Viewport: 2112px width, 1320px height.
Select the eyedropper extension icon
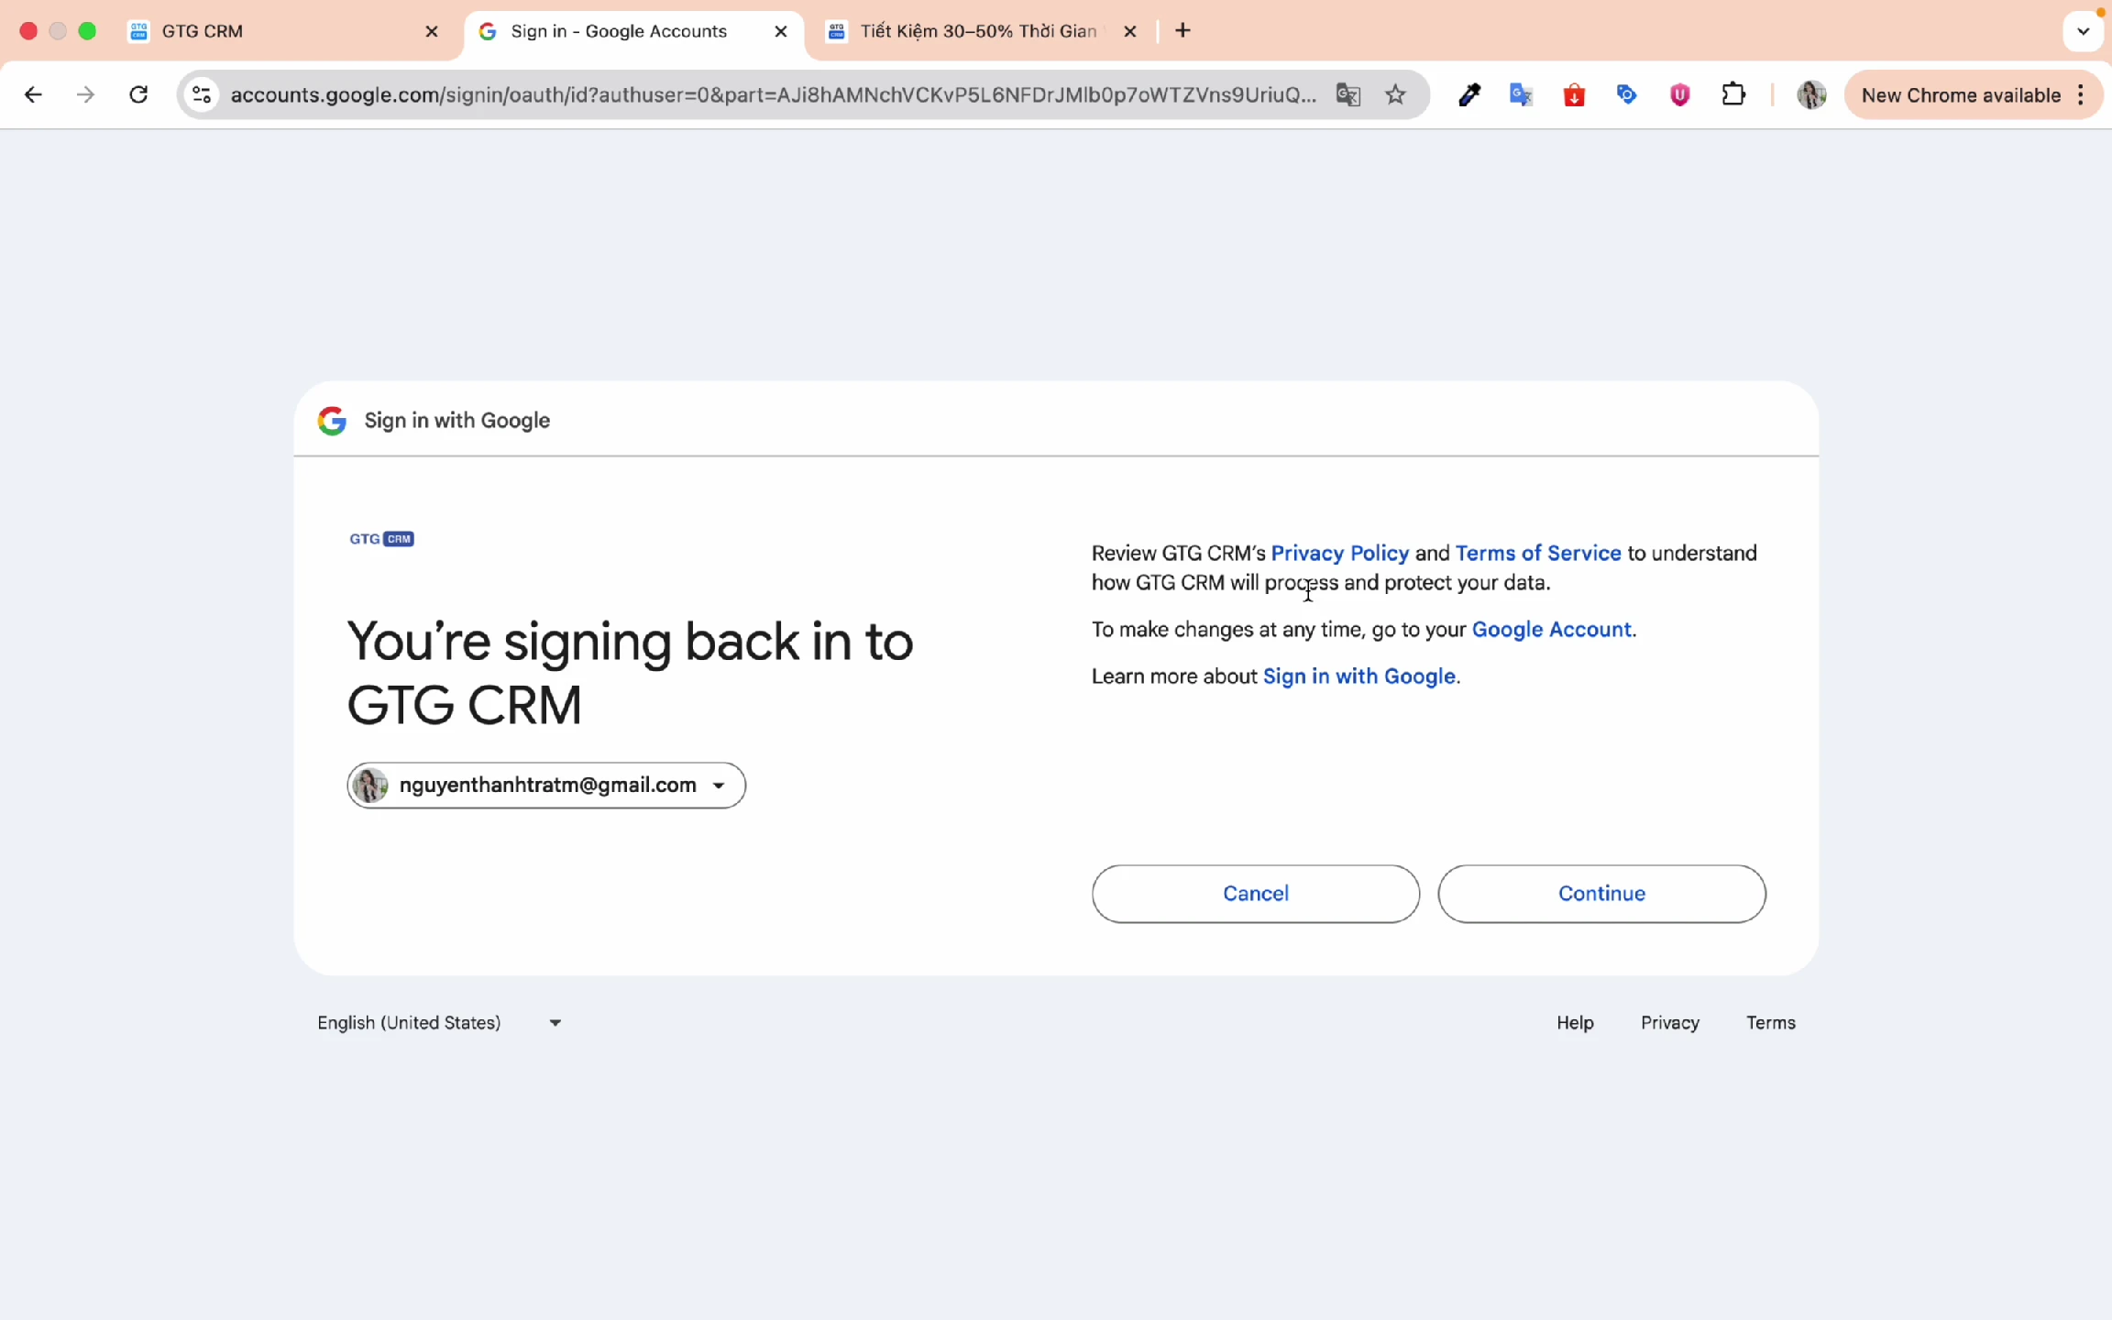point(1468,94)
